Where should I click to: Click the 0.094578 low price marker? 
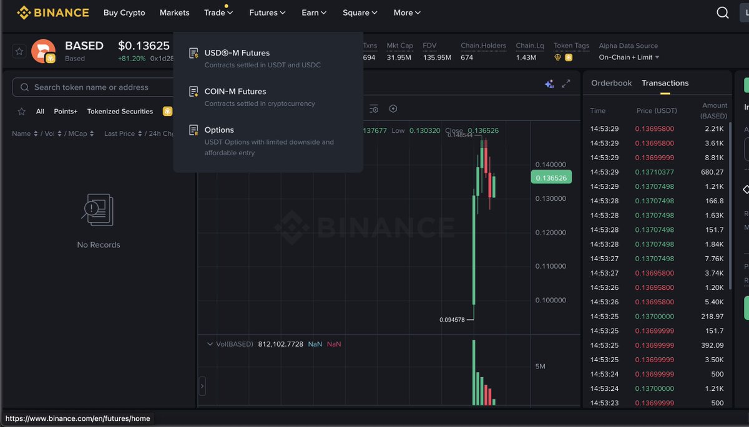[452, 320]
